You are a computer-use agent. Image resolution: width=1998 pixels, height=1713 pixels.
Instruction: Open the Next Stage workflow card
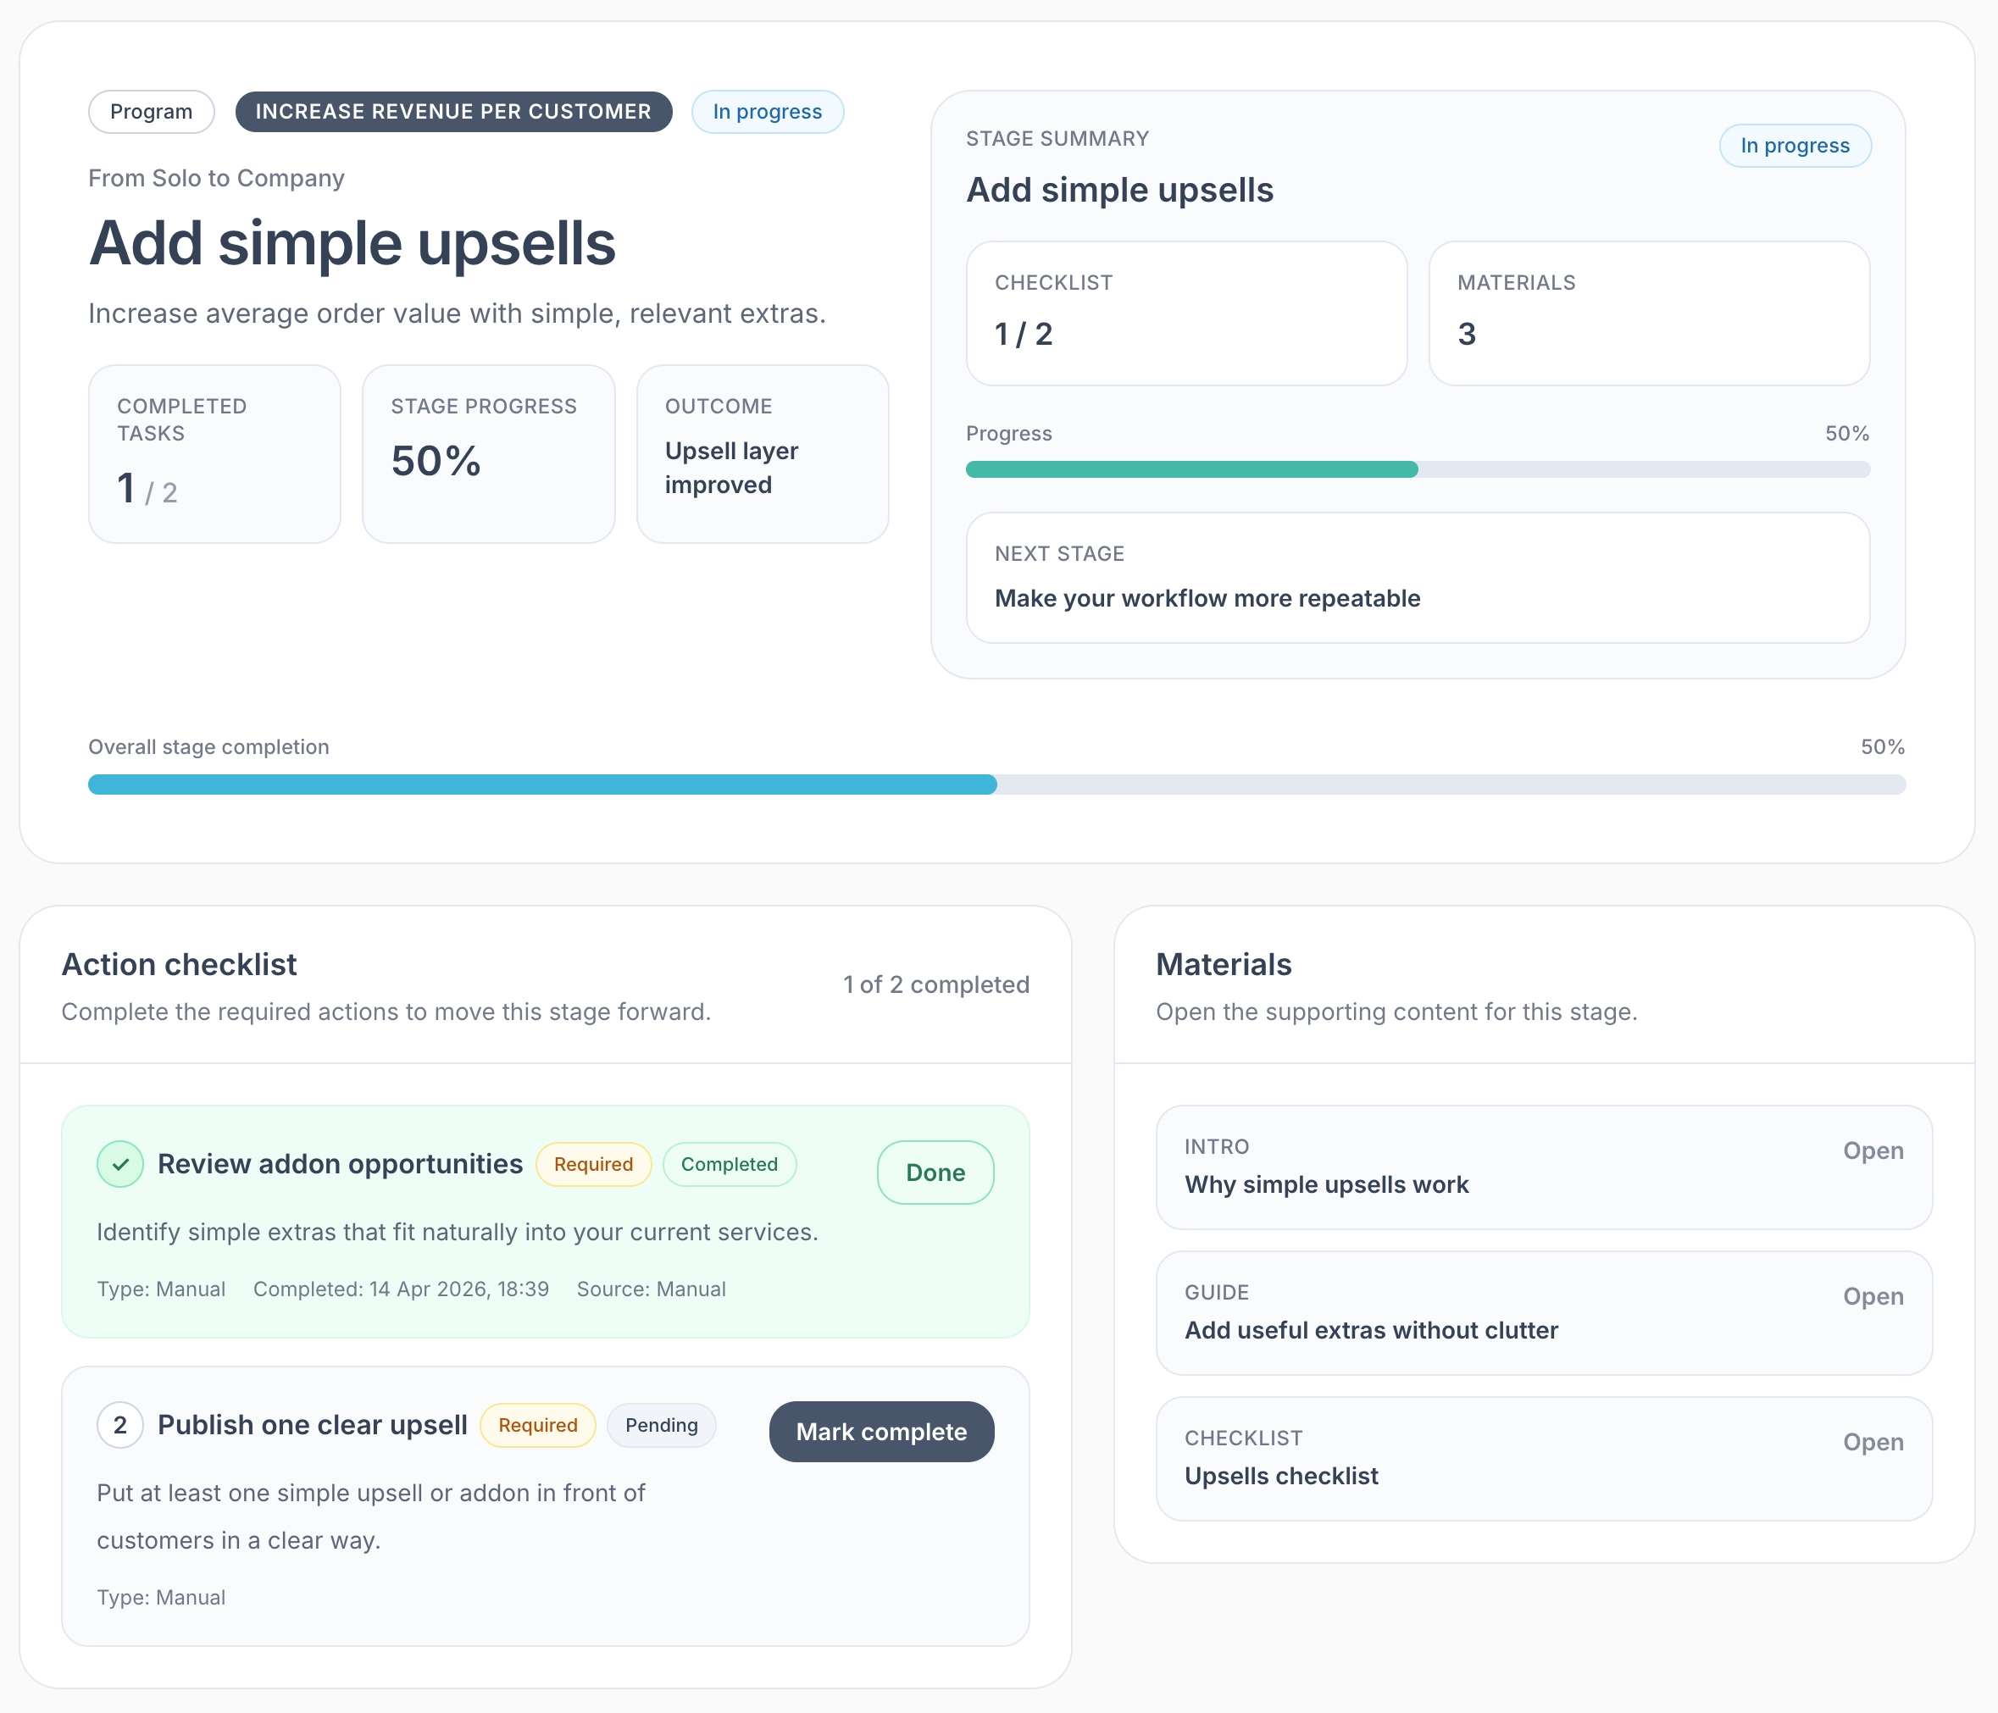pos(1417,578)
